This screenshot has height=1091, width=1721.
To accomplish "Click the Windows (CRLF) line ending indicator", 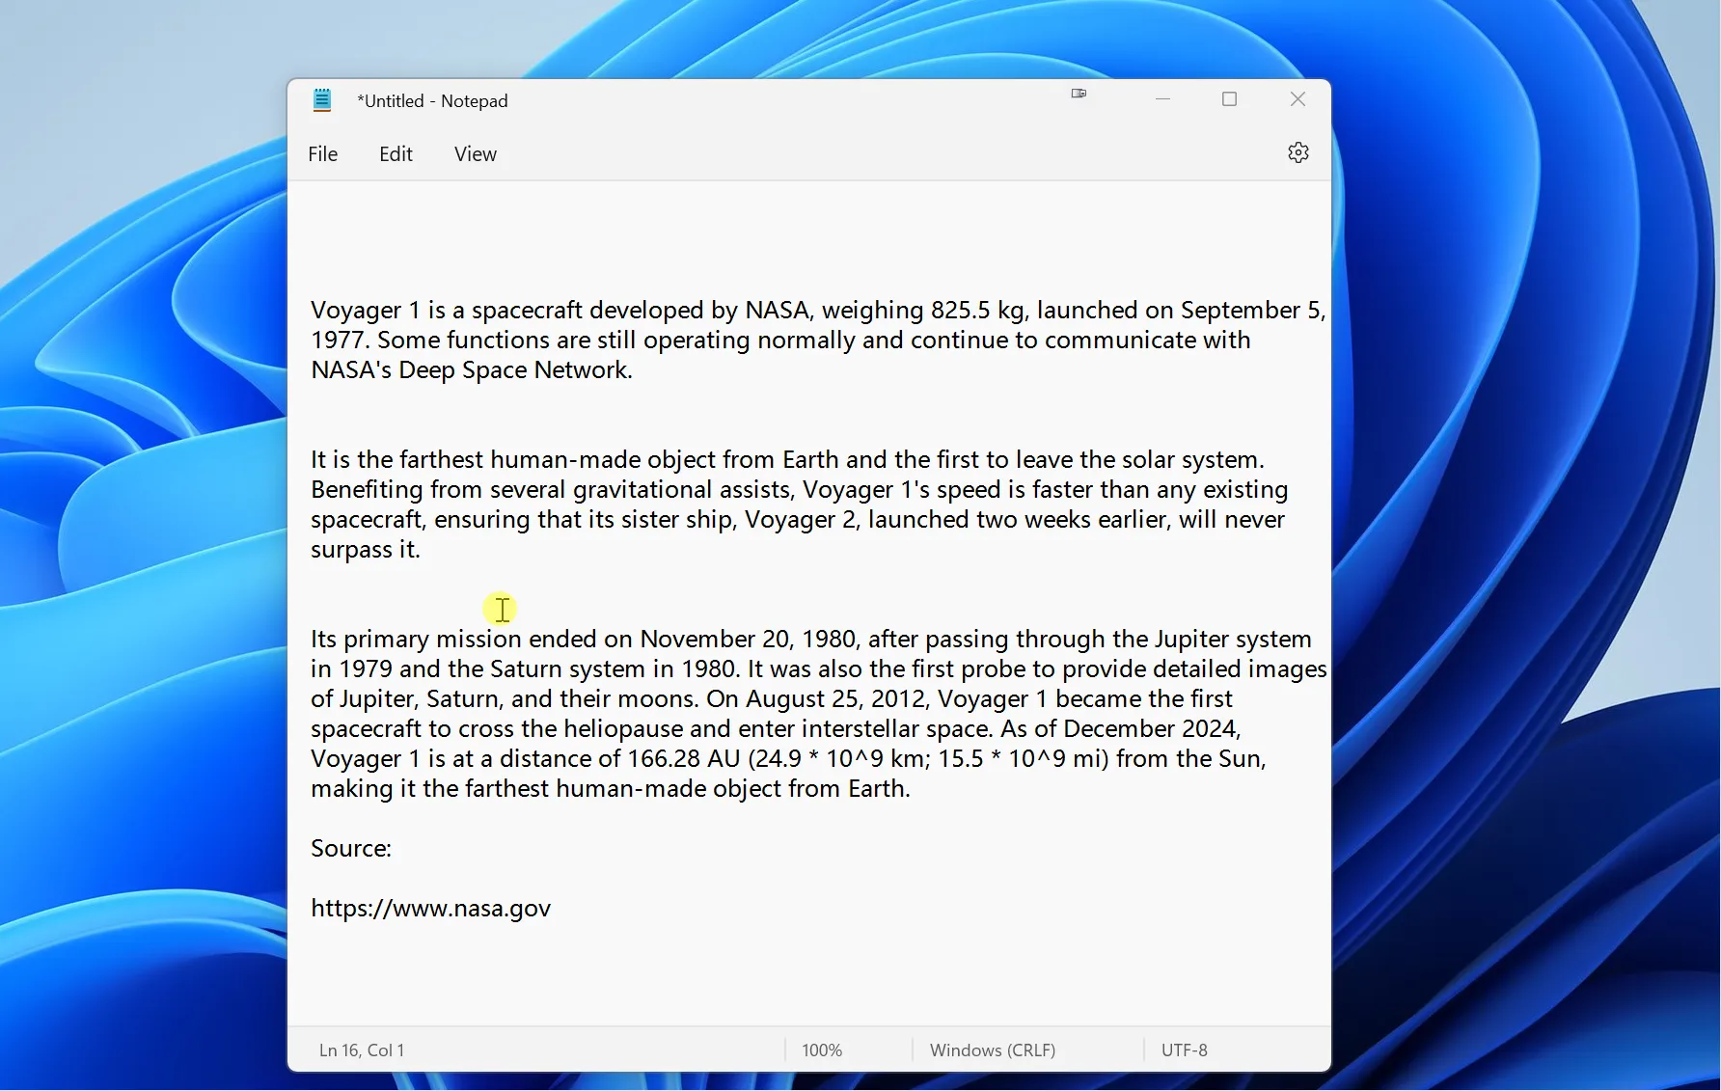I will pyautogui.click(x=993, y=1050).
